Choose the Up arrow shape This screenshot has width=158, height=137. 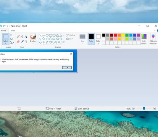click(61, 39)
